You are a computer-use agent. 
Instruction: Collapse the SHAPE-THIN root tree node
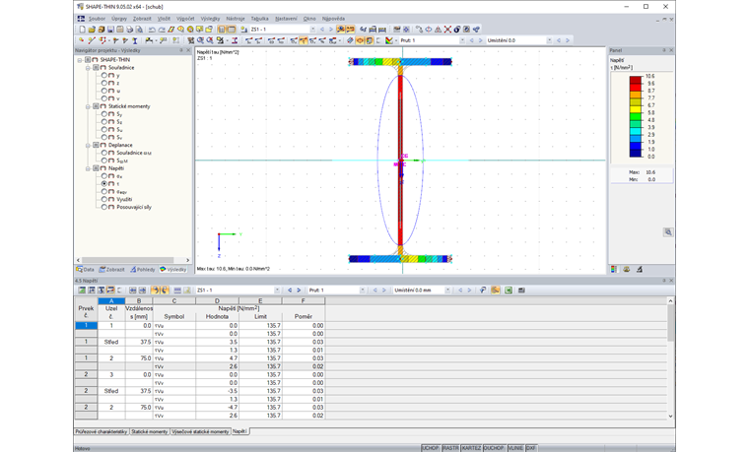80,60
